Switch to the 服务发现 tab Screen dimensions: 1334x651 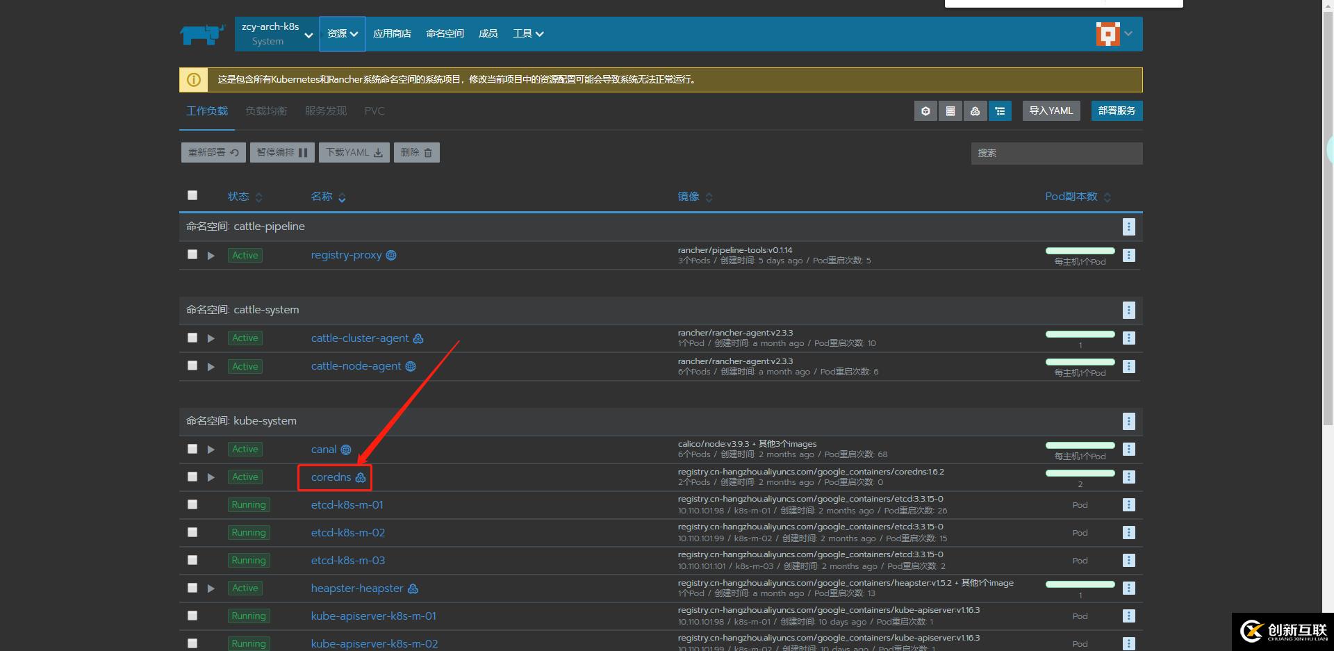point(325,111)
